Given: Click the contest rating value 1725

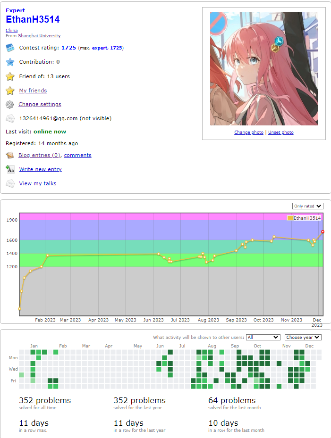Looking at the screenshot, I should [68, 48].
